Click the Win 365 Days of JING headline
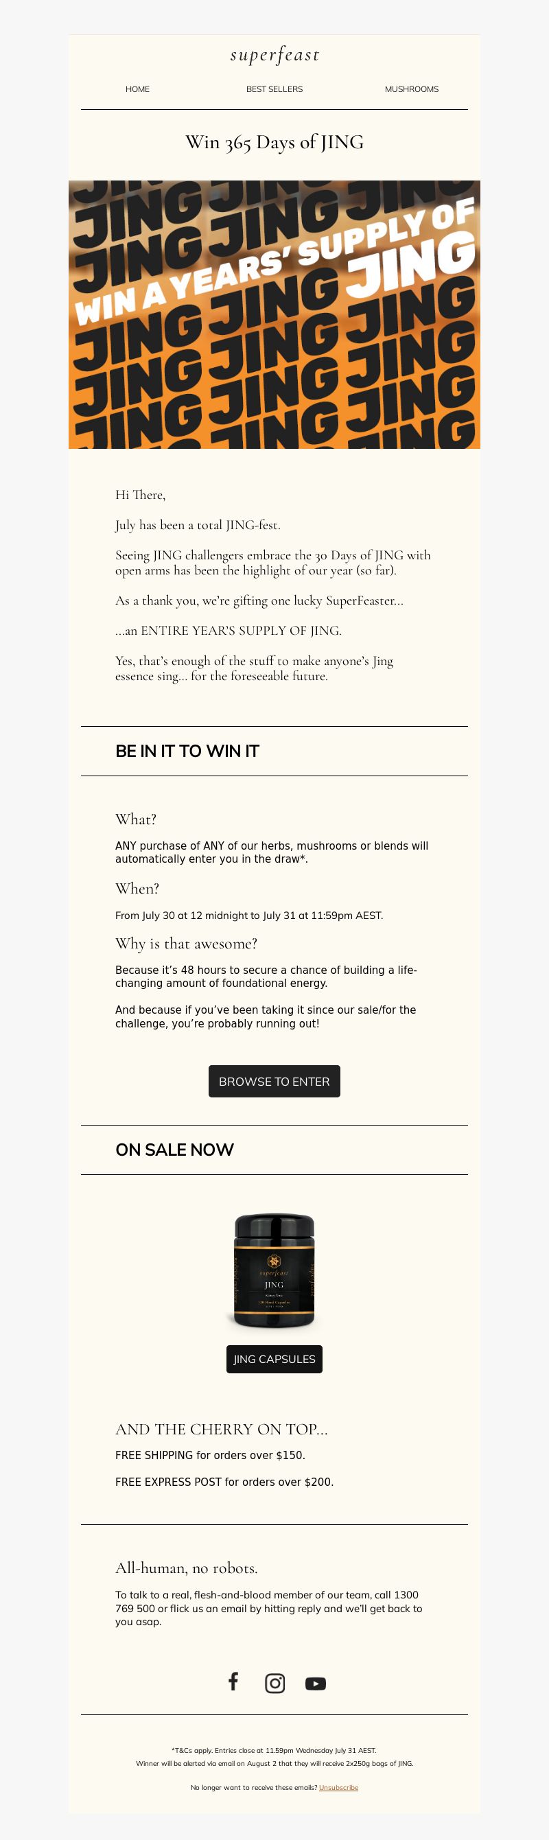 click(x=275, y=142)
